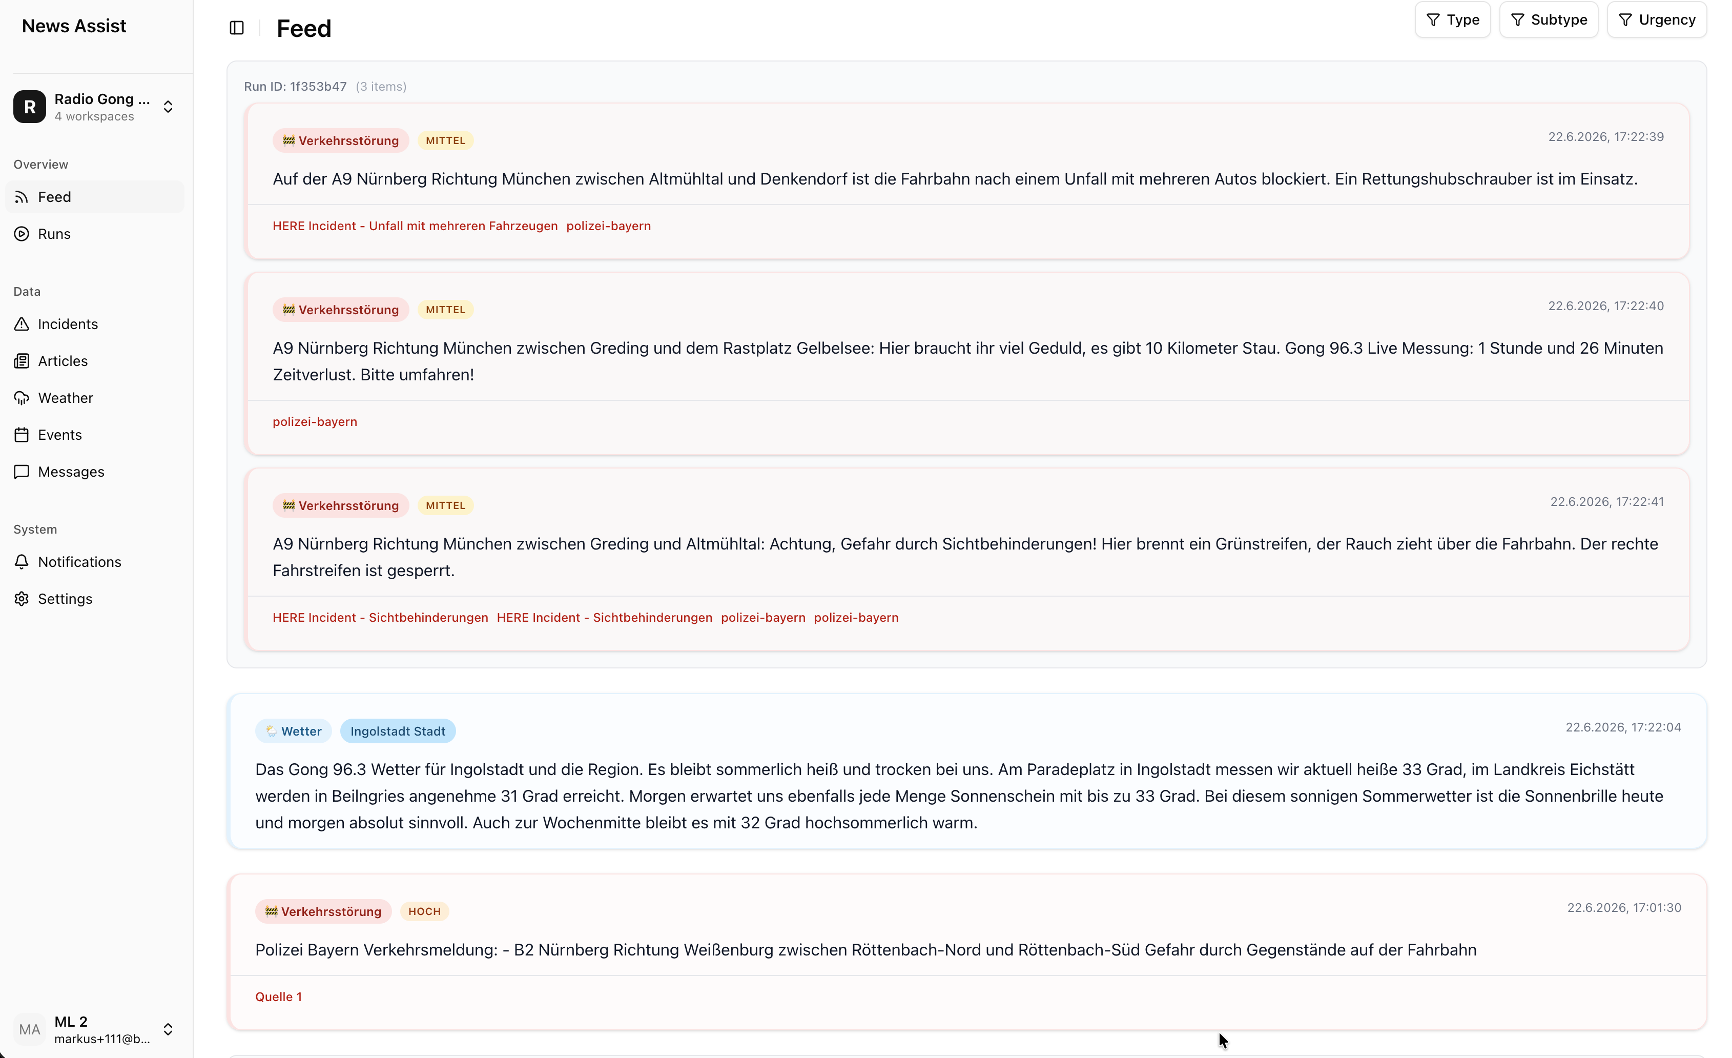Toggle the sidebar panel icon
Screen dimensions: 1732x1058
coord(237,27)
